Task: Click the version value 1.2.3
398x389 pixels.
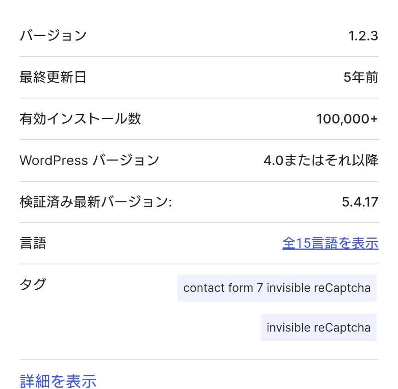Action: coord(363,36)
